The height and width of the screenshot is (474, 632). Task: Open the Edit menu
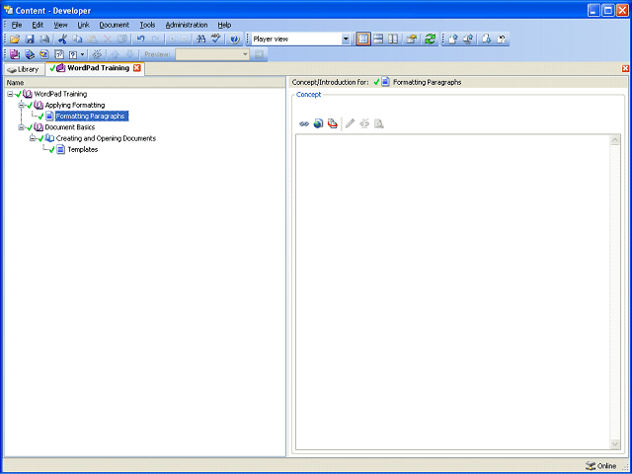pyautogui.click(x=38, y=25)
